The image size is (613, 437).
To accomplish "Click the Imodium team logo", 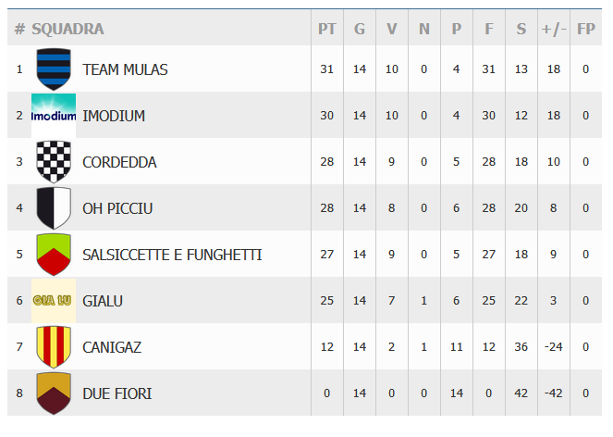I will (x=53, y=116).
